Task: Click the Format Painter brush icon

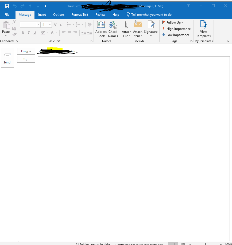Action: 14,34
